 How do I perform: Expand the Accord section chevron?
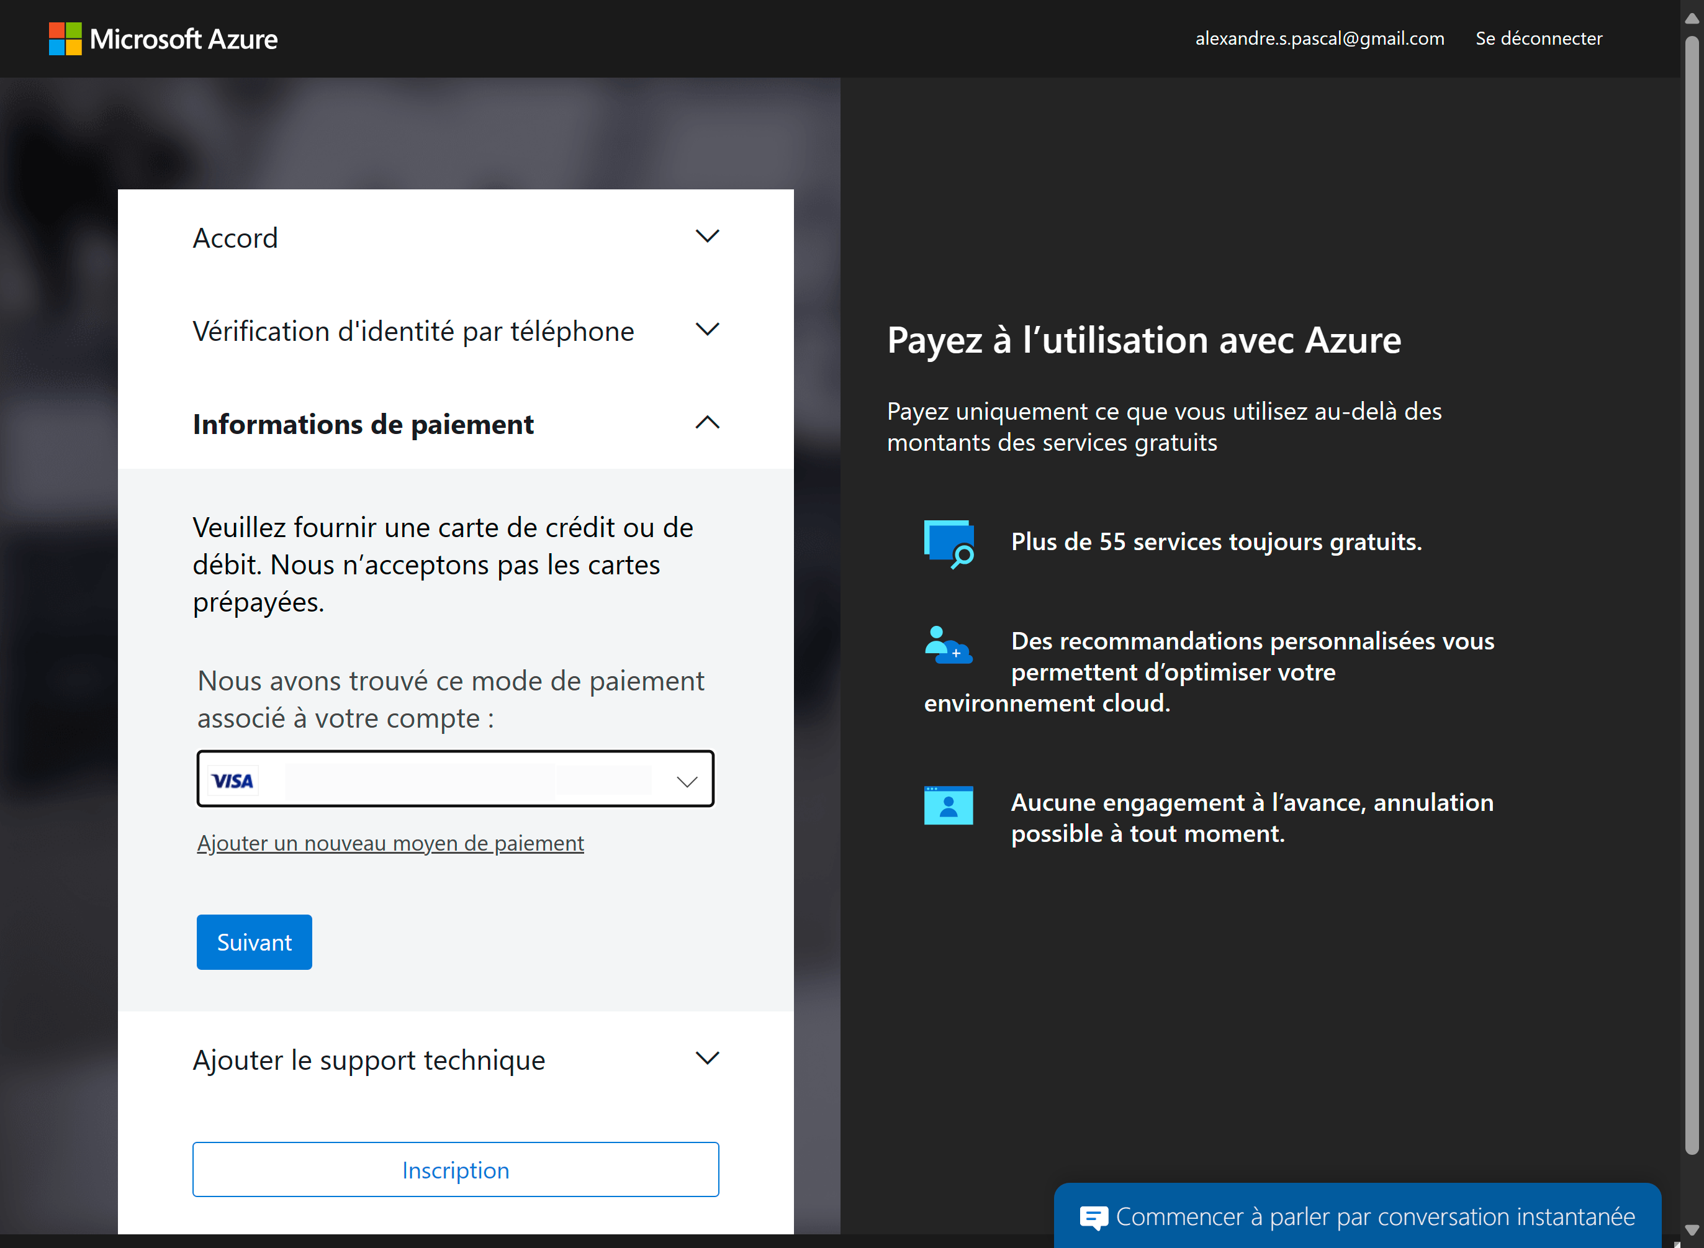click(x=707, y=237)
